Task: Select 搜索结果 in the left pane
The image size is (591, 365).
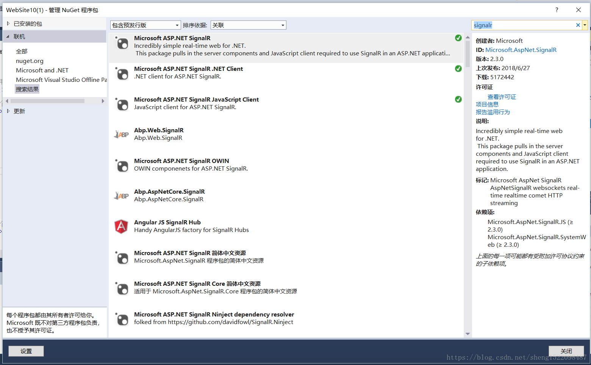Action: [27, 89]
